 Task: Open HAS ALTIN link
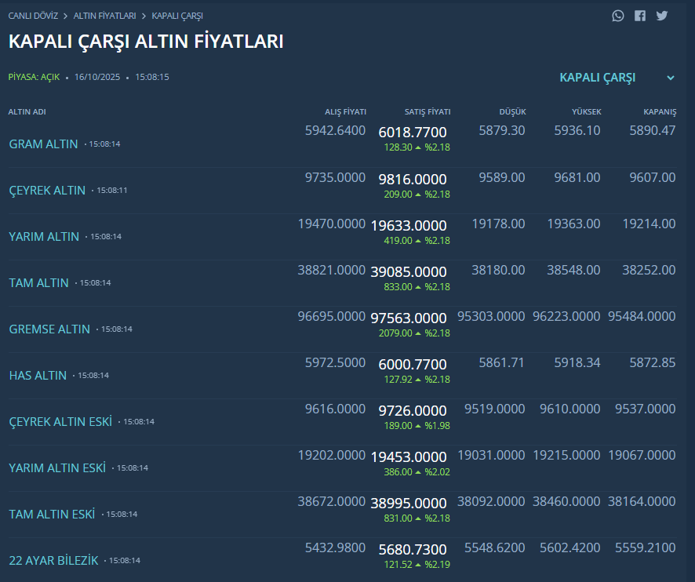click(38, 376)
